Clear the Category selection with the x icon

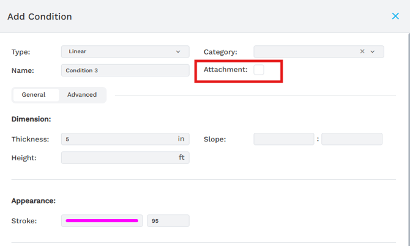pyautogui.click(x=362, y=52)
